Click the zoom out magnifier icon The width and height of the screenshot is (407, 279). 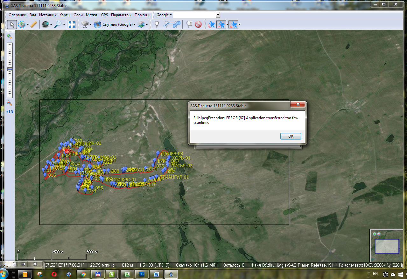(9, 103)
